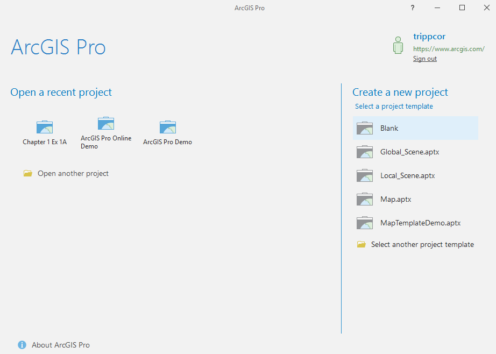Click the ArcGIS Pro Demo project name
The height and width of the screenshot is (354, 496).
(x=168, y=142)
